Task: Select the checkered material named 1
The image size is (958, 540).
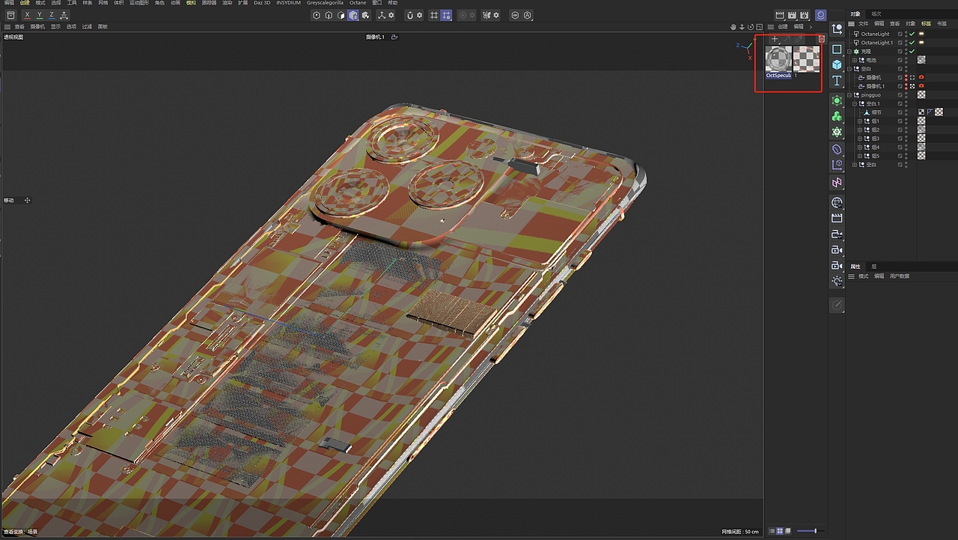Action: pos(806,58)
